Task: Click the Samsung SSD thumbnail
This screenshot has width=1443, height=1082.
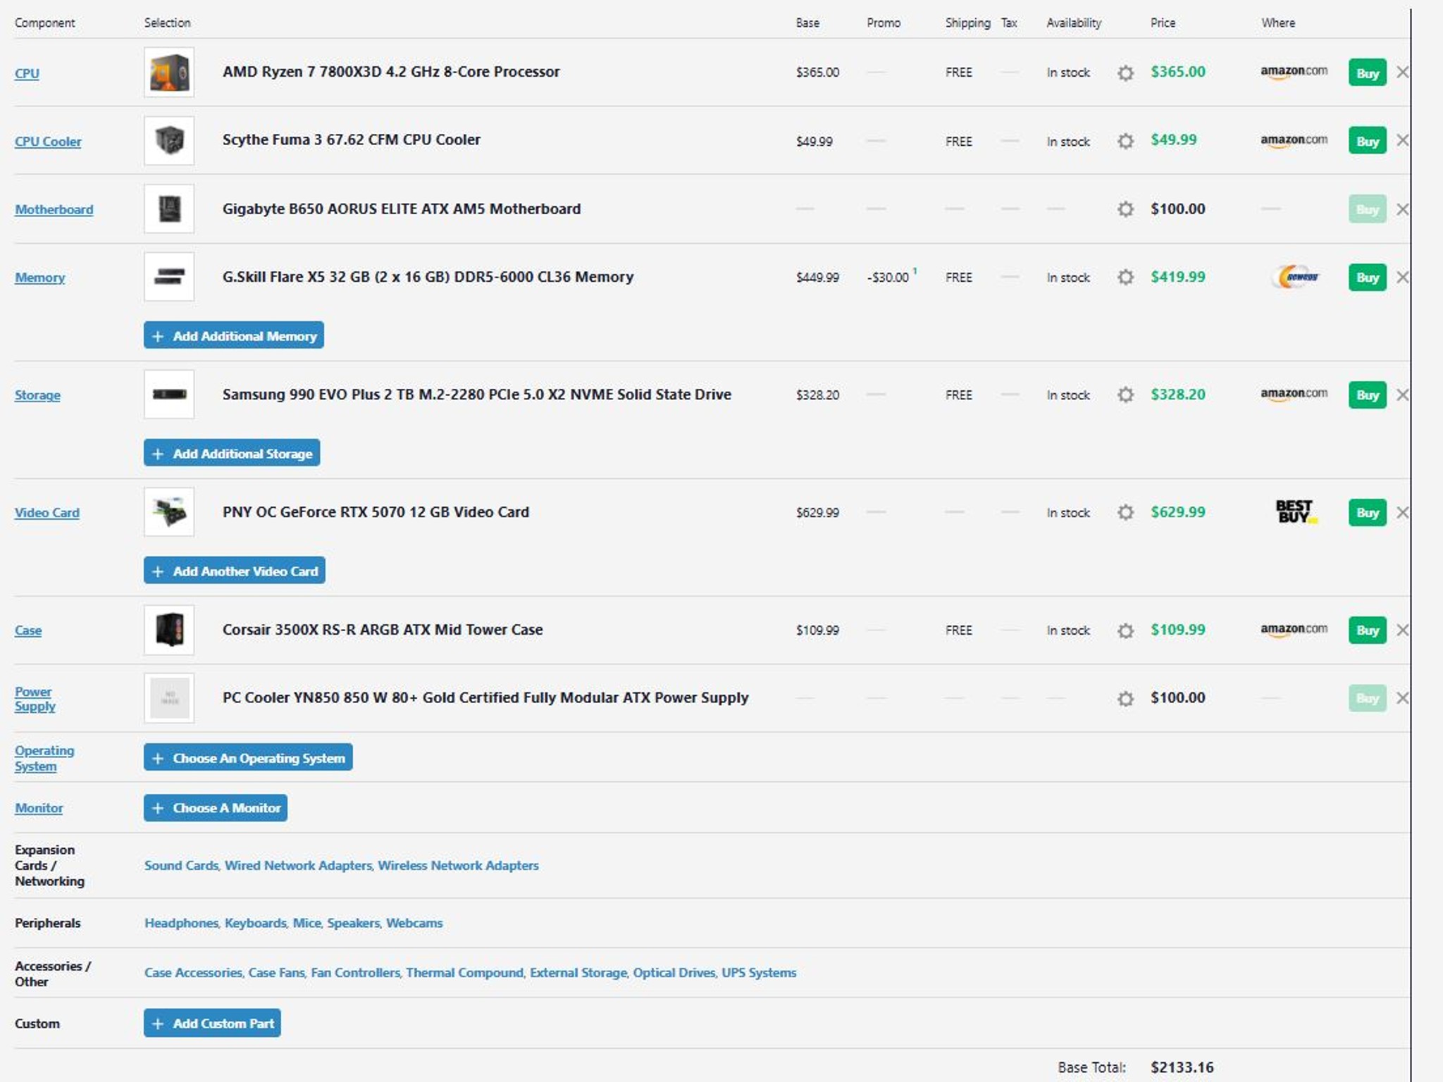Action: coord(169,394)
